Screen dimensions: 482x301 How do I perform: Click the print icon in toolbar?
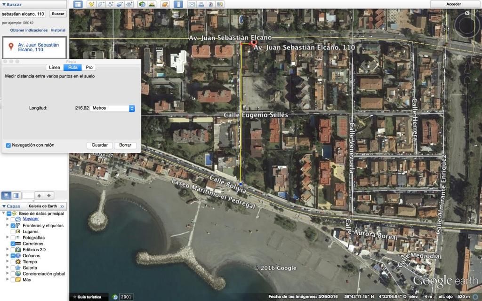(201, 4)
